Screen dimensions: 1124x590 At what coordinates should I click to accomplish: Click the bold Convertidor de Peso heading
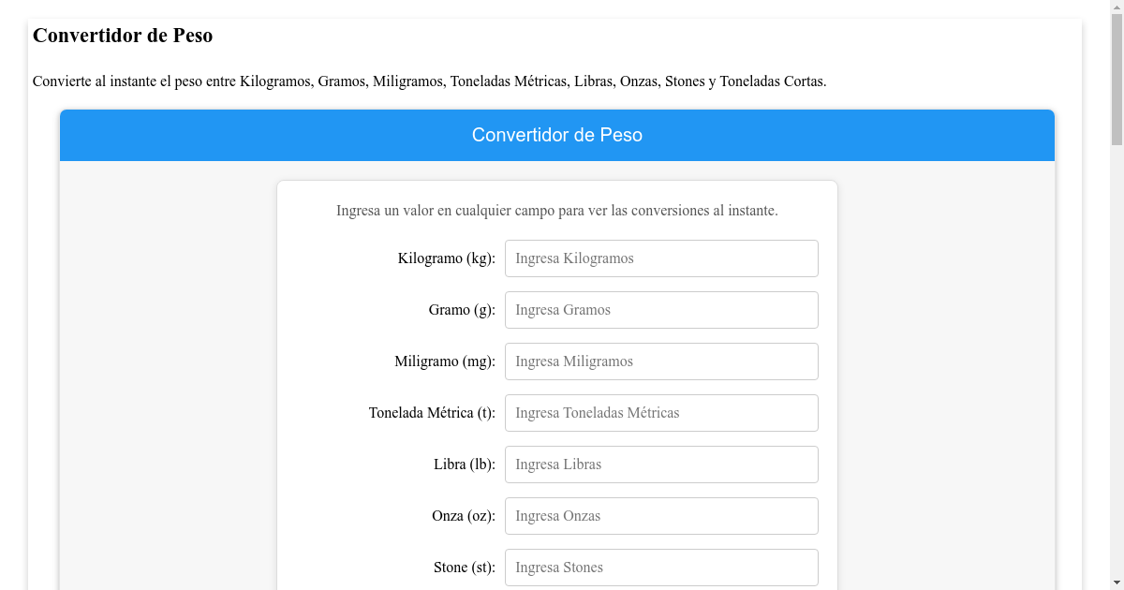(x=123, y=36)
